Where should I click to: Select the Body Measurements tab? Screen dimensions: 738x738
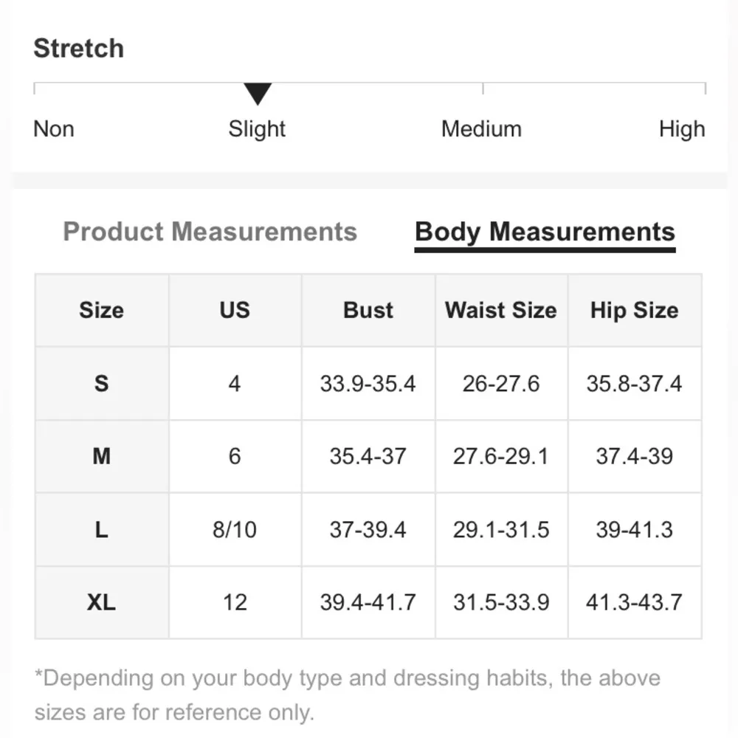click(545, 232)
